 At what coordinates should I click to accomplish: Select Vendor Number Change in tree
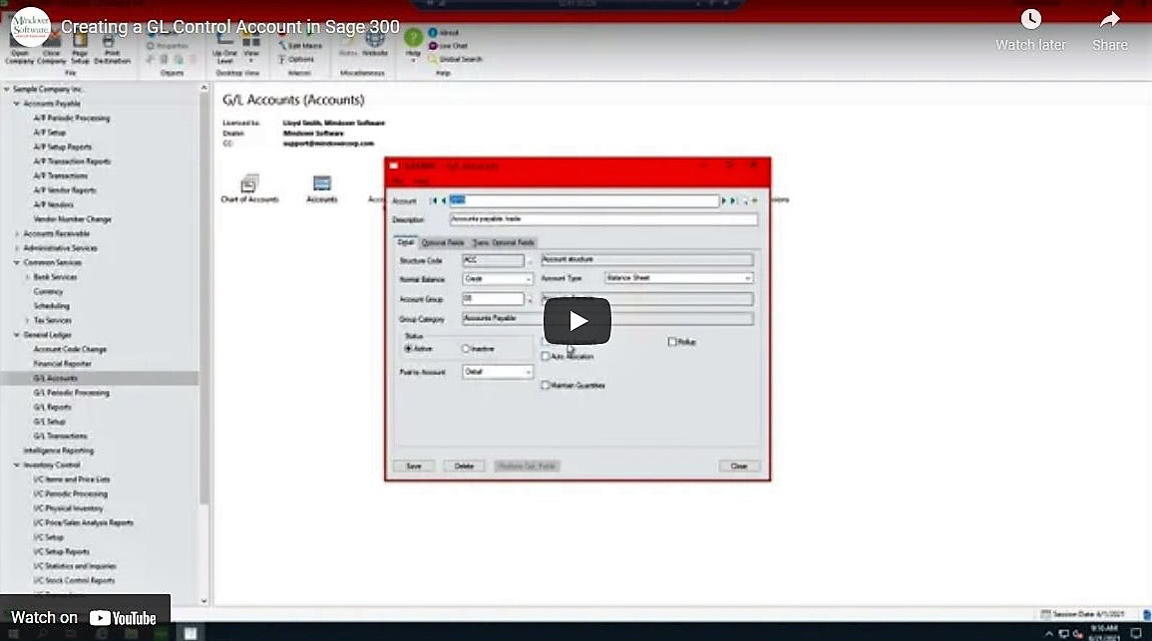tap(72, 218)
